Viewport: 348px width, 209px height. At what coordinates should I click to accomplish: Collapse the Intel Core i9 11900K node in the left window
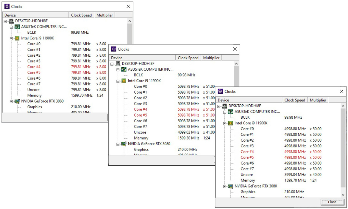(11, 38)
